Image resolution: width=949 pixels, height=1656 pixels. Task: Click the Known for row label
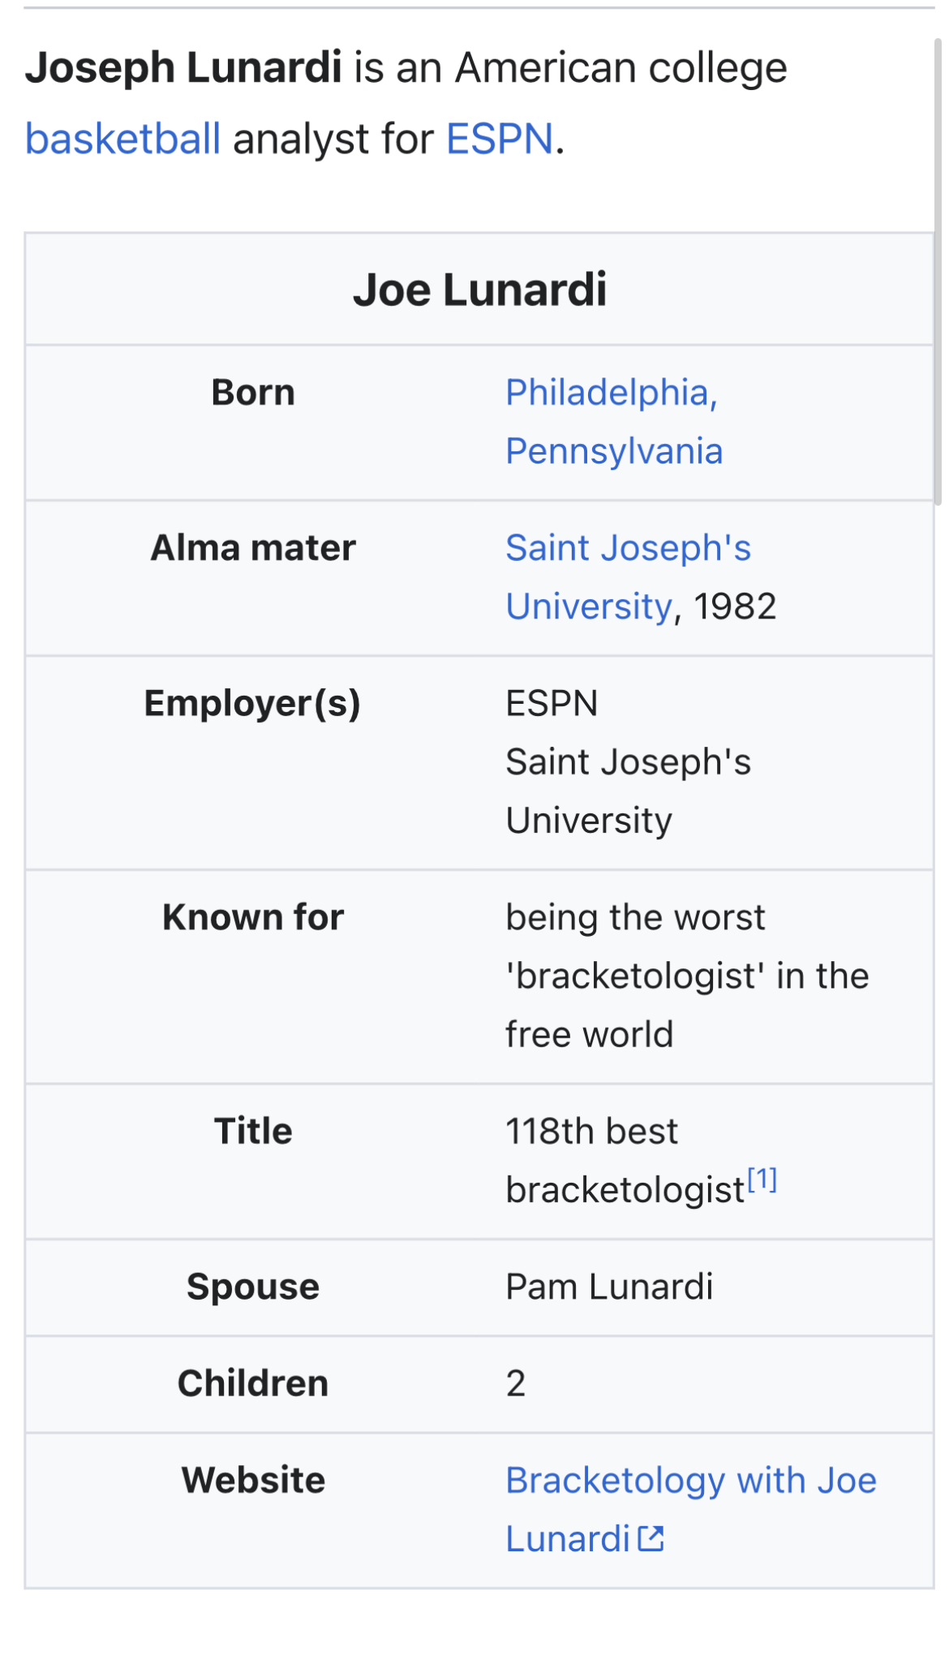[253, 917]
